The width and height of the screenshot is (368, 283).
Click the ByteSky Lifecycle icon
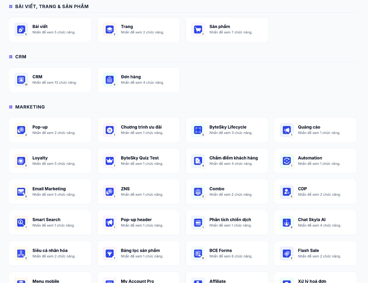(x=198, y=130)
